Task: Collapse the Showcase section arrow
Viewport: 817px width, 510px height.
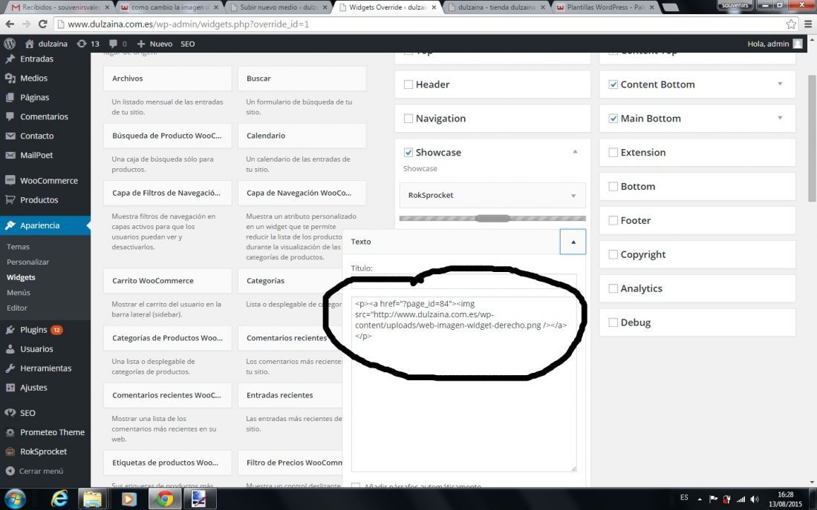Action: click(x=575, y=152)
